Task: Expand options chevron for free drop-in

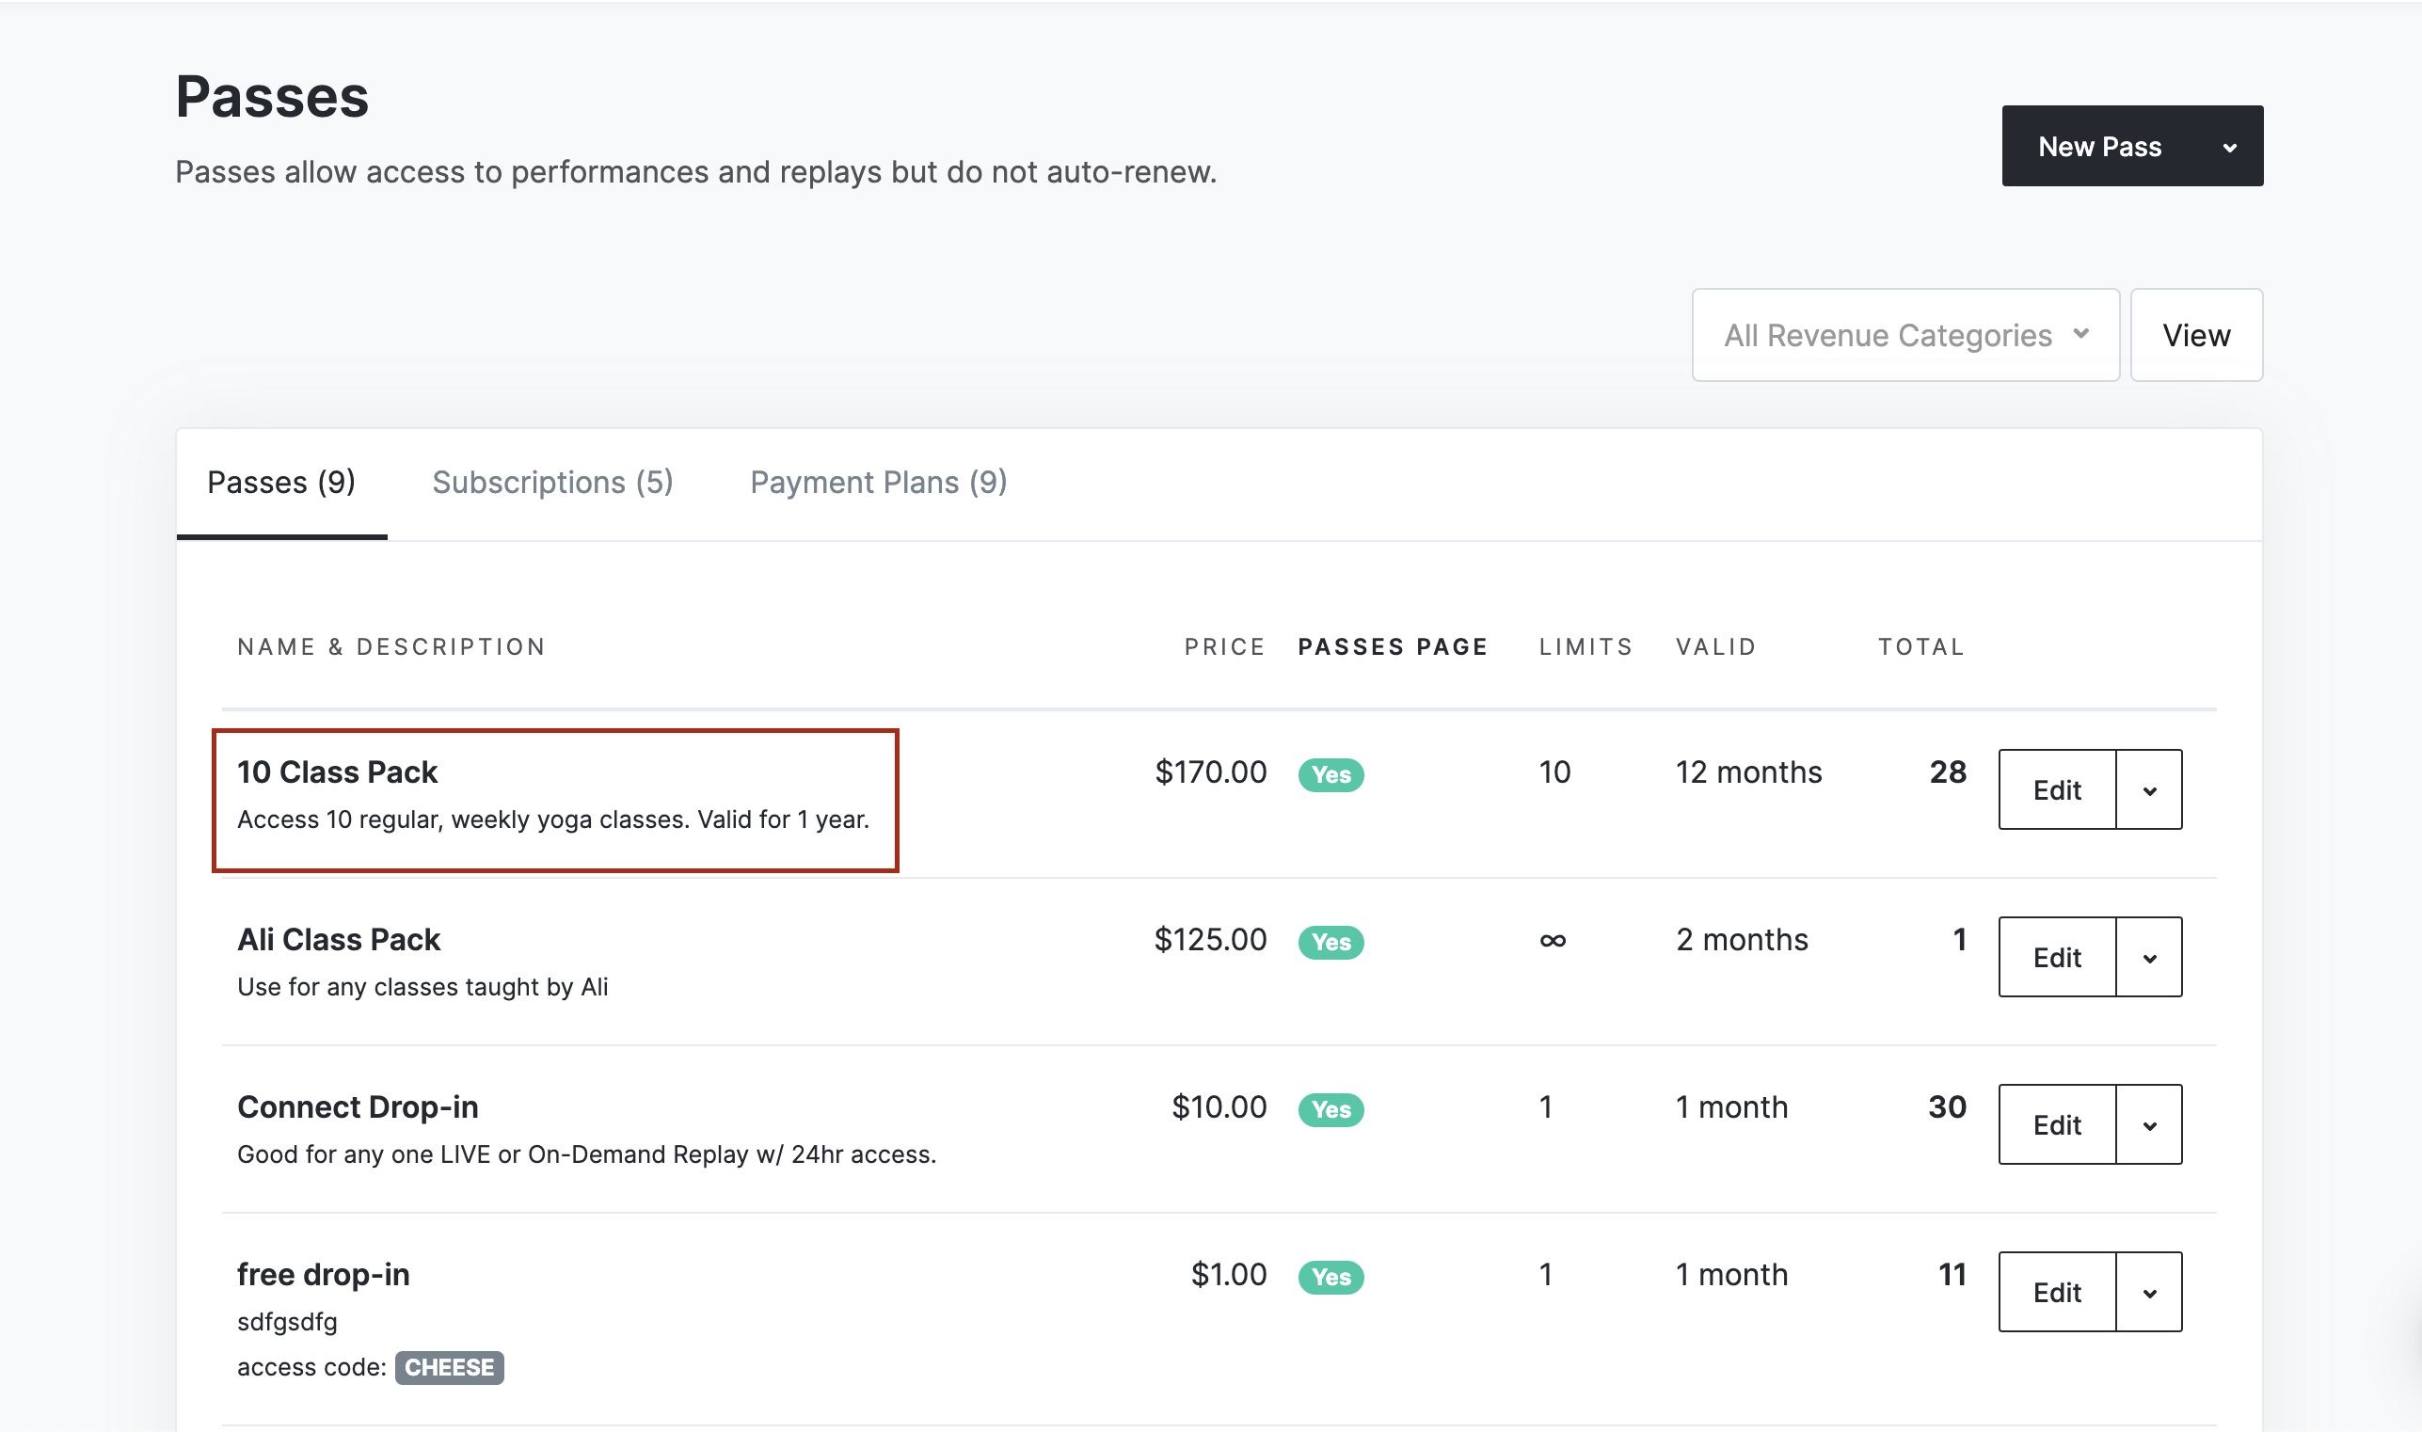Action: (x=2149, y=1292)
